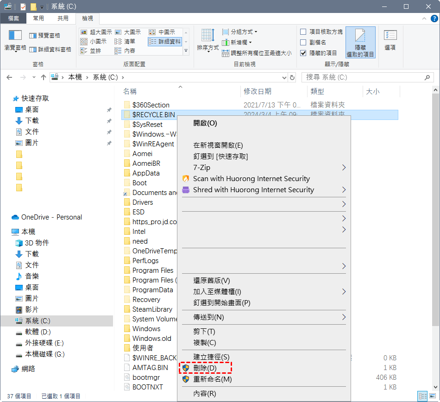Refresh the current folder view
This screenshot has height=402, width=440.
[x=292, y=77]
